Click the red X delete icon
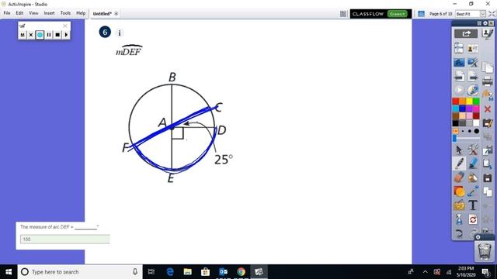The image size is (497, 279). coord(488,109)
